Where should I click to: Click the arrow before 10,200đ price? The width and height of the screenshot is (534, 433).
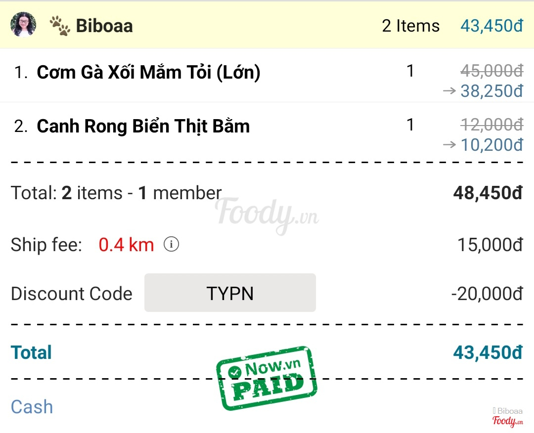point(449,144)
